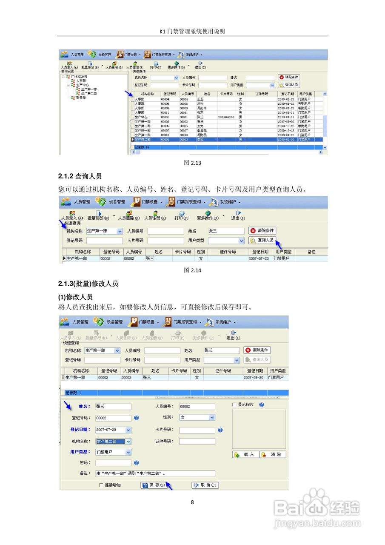This screenshot has height=545, width=385.
Task: Click the 载入 photo load button
Action: point(245,455)
